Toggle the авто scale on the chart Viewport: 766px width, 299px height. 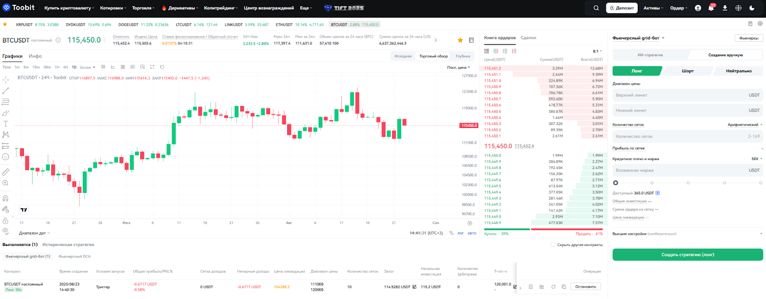(x=472, y=233)
